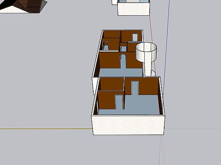The width and height of the screenshot is (221, 165).
Task: Select the front white exterior wall of the house
Action: click(128, 125)
